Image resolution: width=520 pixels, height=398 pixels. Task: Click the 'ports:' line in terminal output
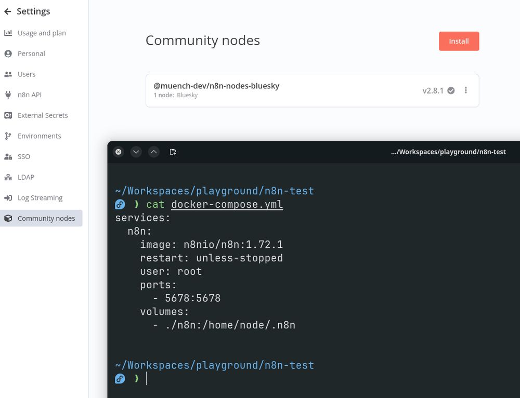click(x=158, y=285)
